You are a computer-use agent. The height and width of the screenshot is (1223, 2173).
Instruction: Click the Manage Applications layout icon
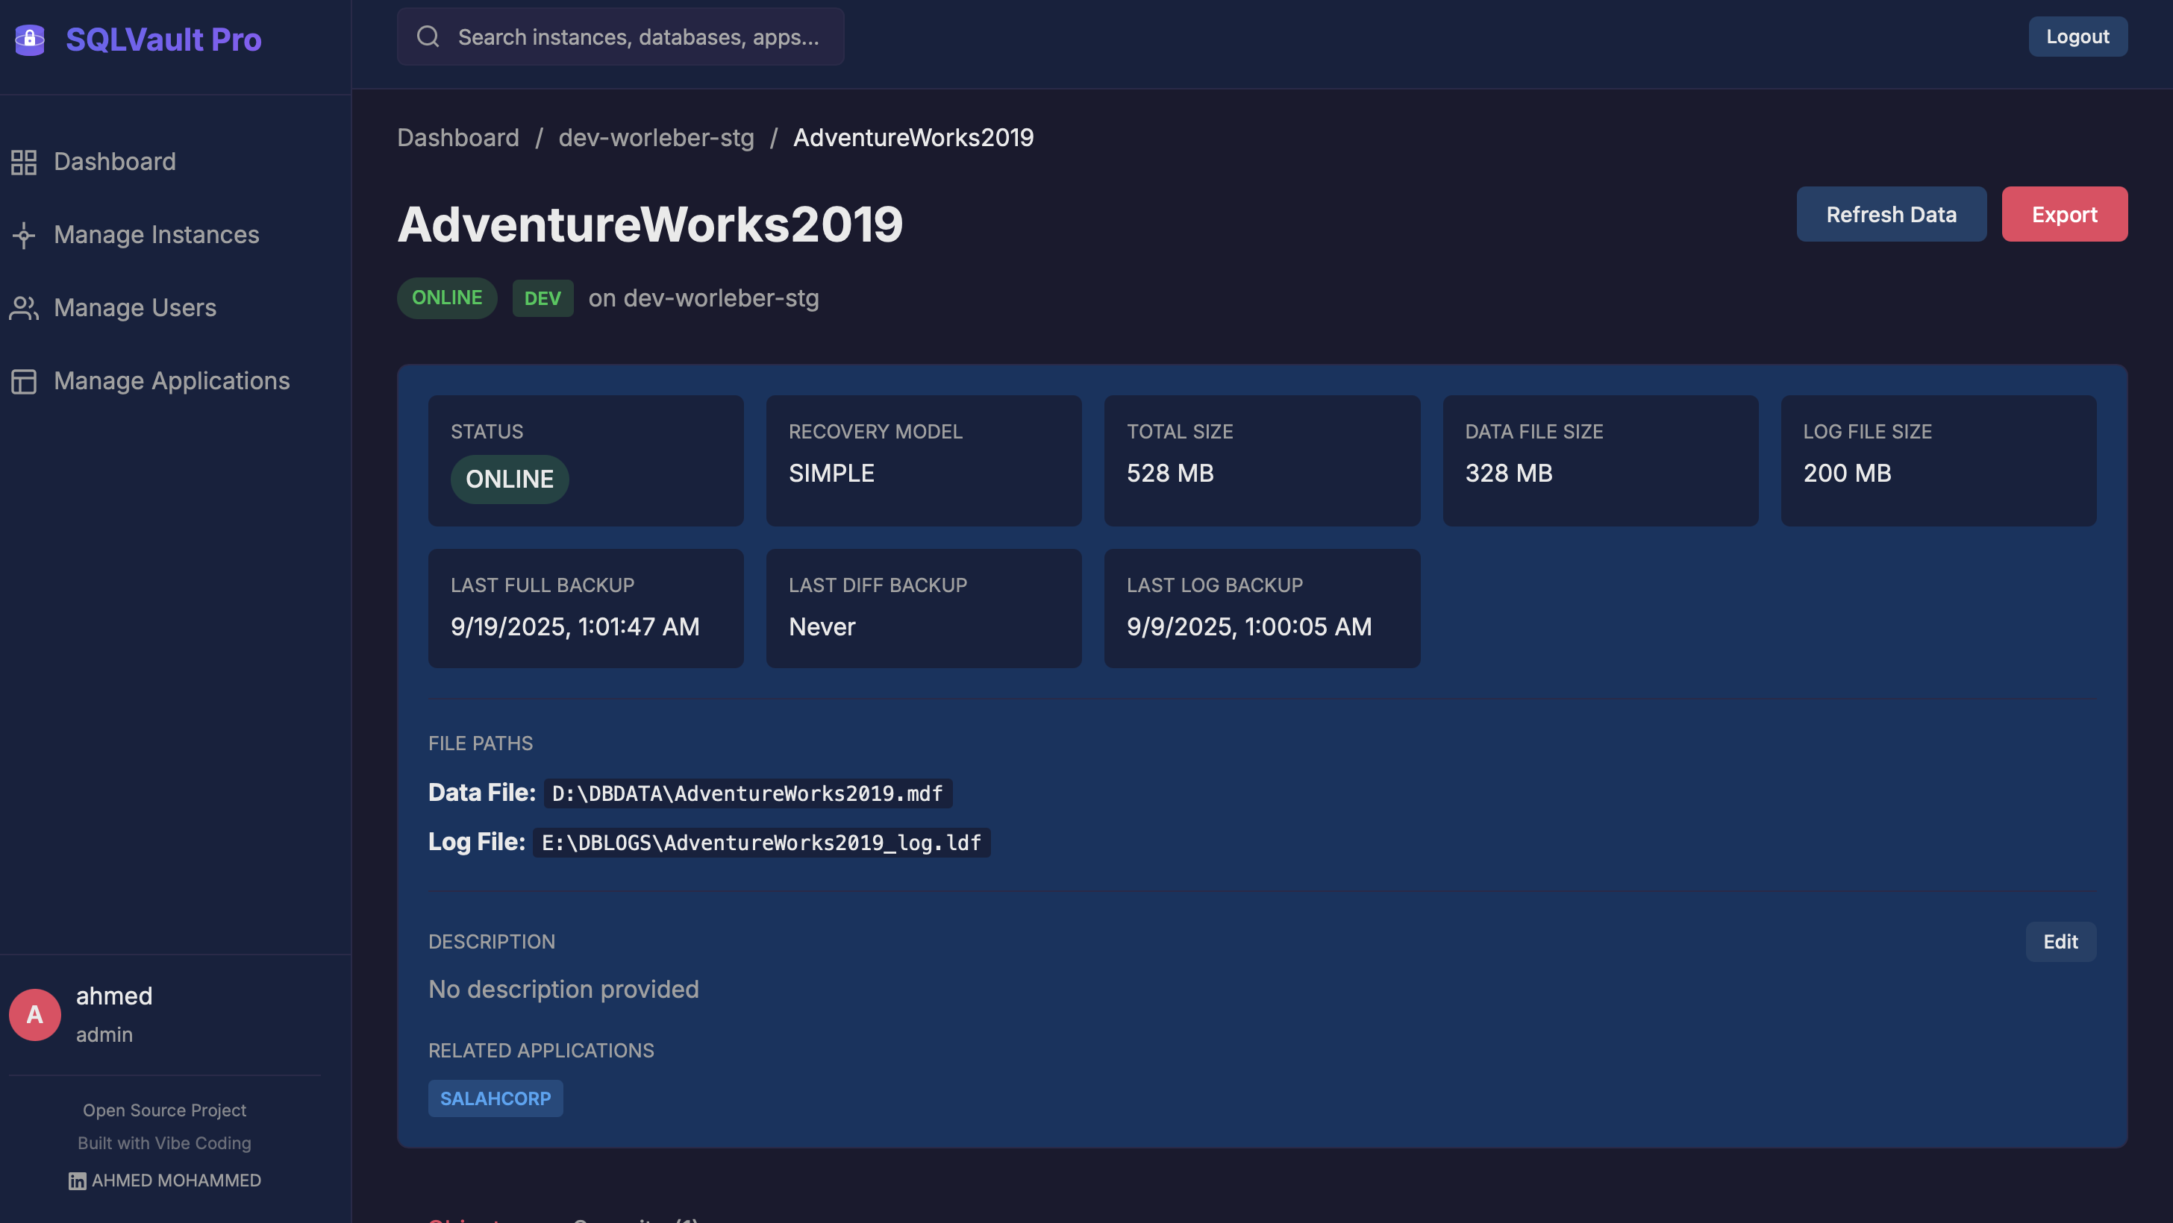pyautogui.click(x=24, y=382)
